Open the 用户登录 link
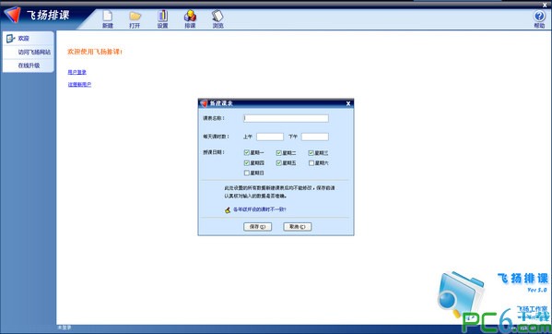This screenshot has height=334, width=552. [76, 72]
